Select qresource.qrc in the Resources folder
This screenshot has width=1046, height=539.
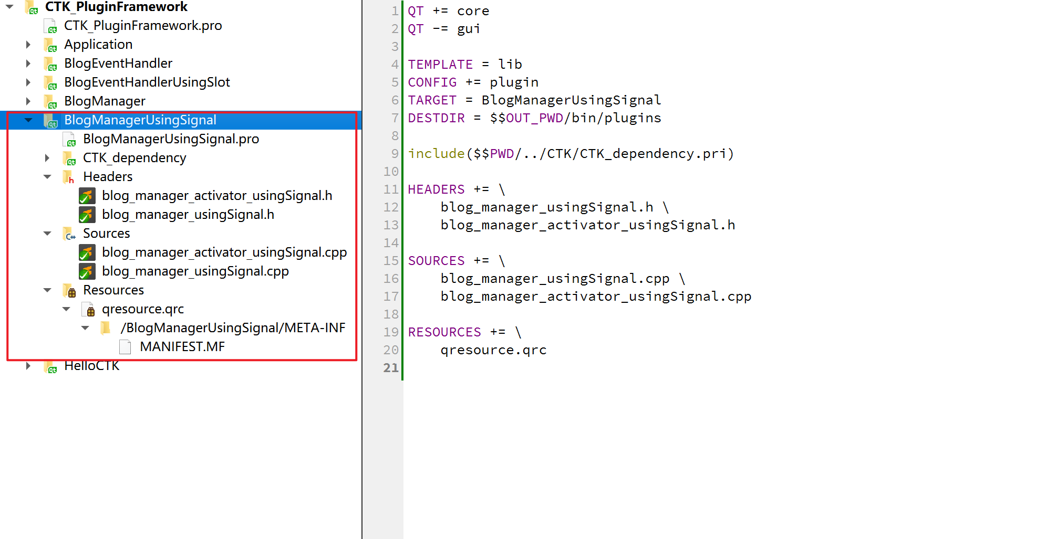pos(143,309)
